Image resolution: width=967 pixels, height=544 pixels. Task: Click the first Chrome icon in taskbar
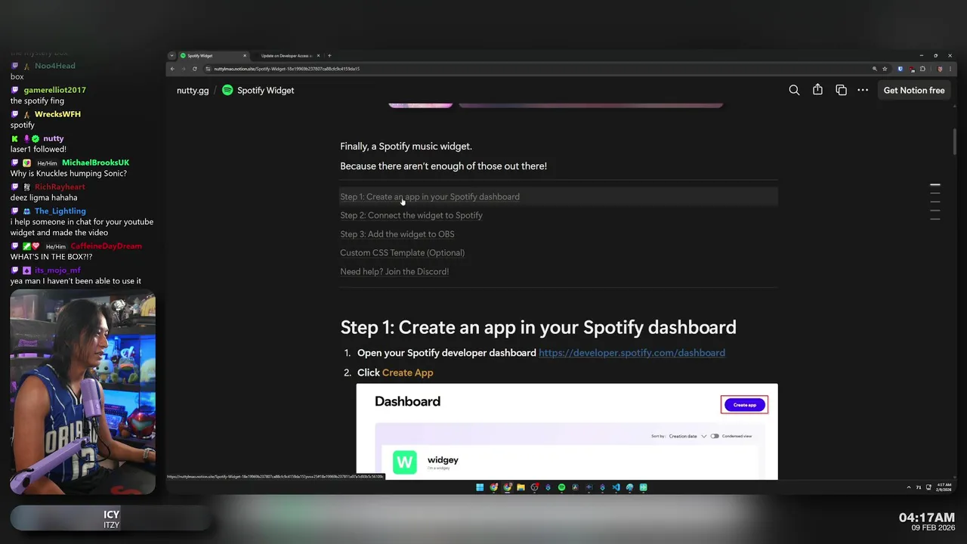[x=493, y=487]
